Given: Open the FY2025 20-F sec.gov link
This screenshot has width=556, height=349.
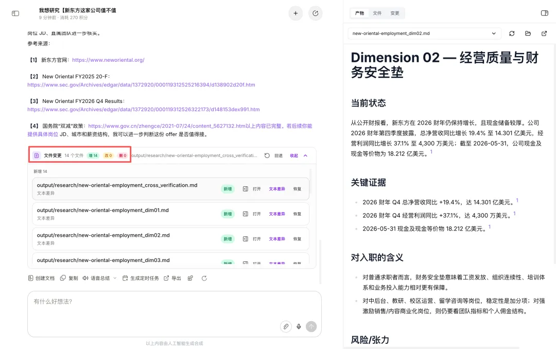Looking at the screenshot, I should (x=141, y=85).
